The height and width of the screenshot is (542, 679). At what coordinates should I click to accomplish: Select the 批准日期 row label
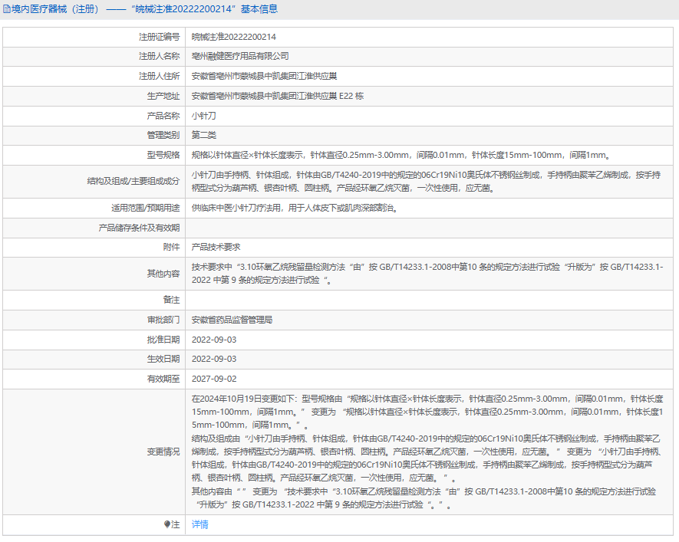tap(163, 340)
